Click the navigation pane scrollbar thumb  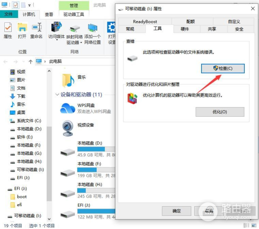click(x=49, y=164)
